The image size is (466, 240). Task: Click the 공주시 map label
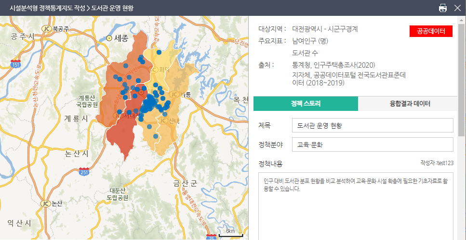23,36
